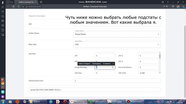Add page to bookmarks

point(167,6)
